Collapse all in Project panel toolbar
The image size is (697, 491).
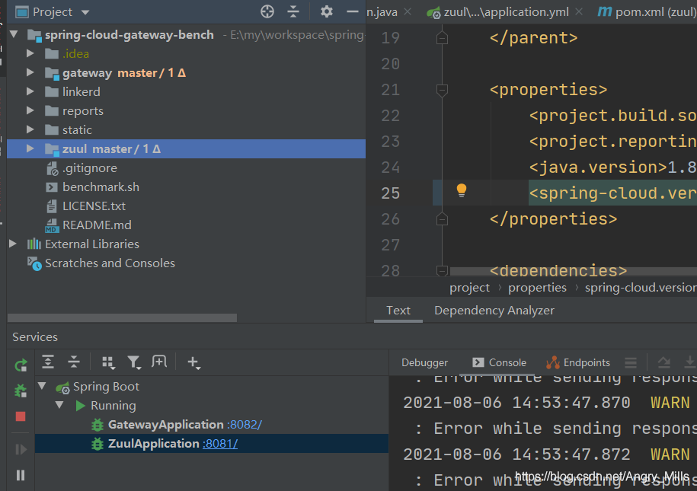[x=293, y=11]
